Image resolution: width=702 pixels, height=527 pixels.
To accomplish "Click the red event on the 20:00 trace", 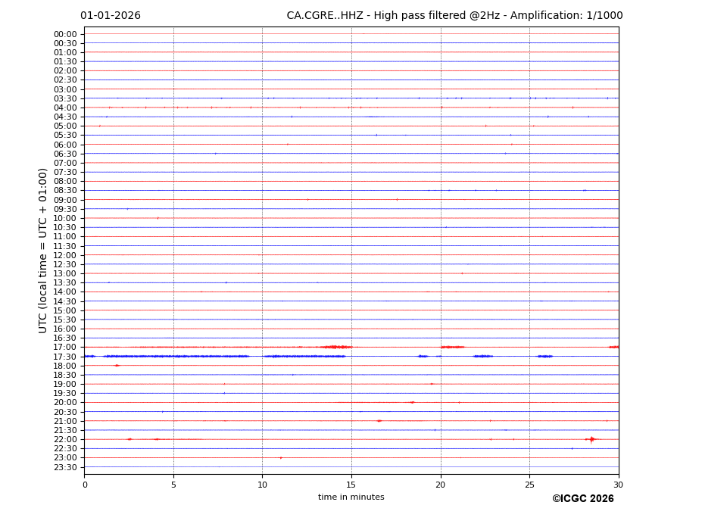I will [x=412, y=402].
